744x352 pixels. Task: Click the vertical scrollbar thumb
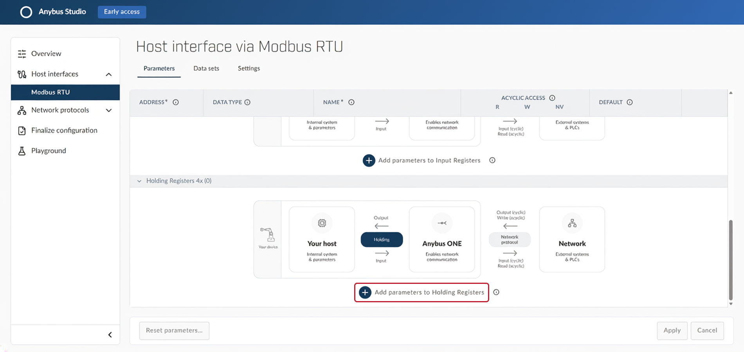click(x=731, y=260)
